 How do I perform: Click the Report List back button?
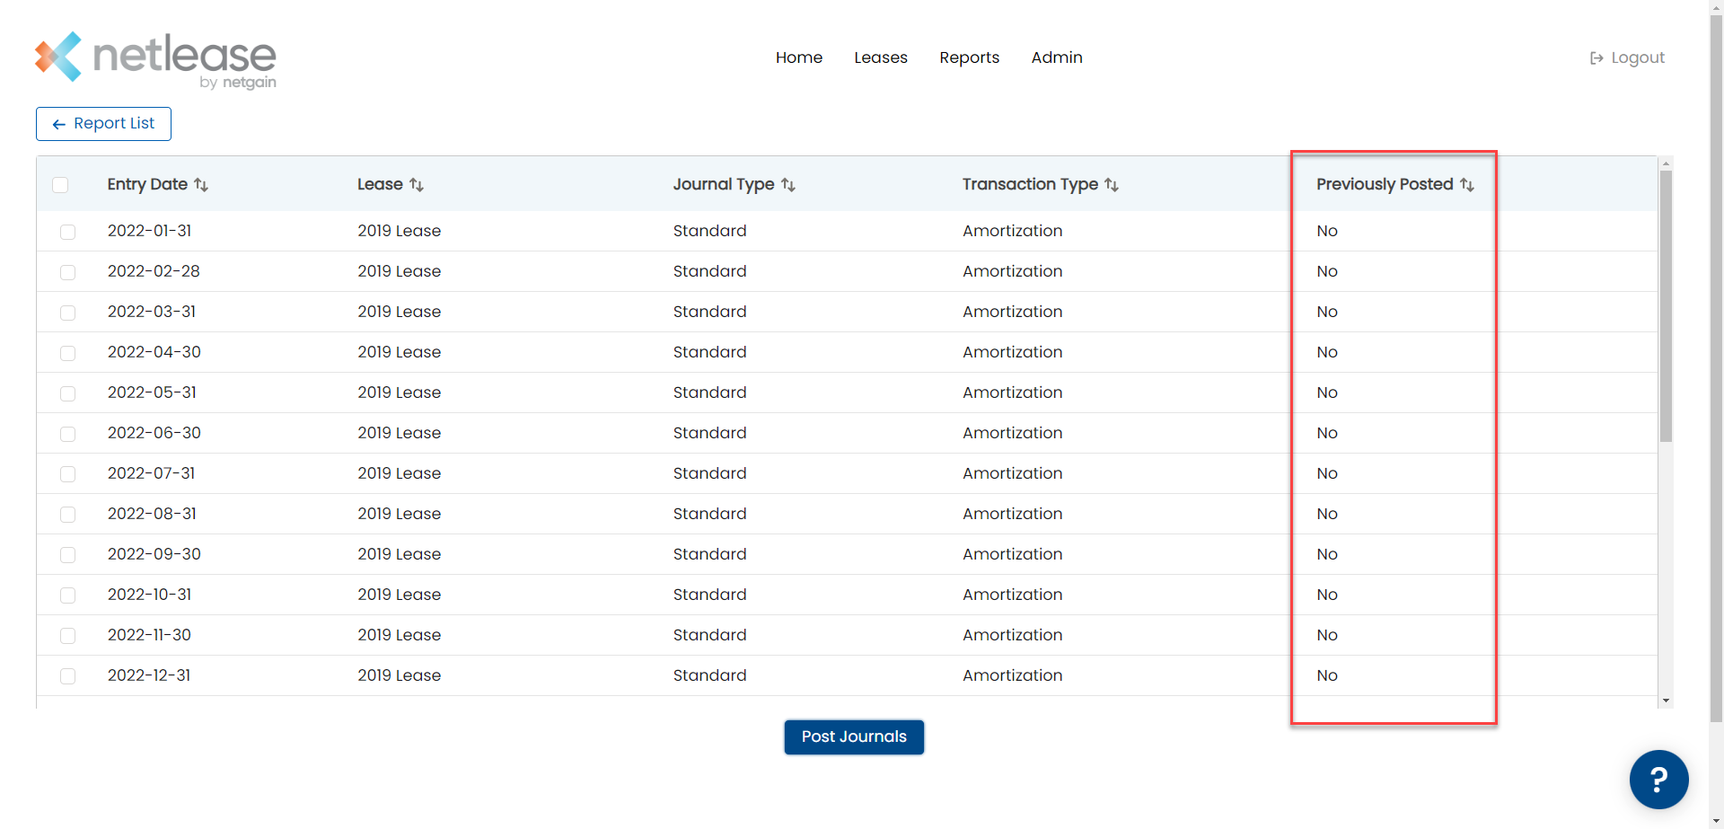click(103, 124)
